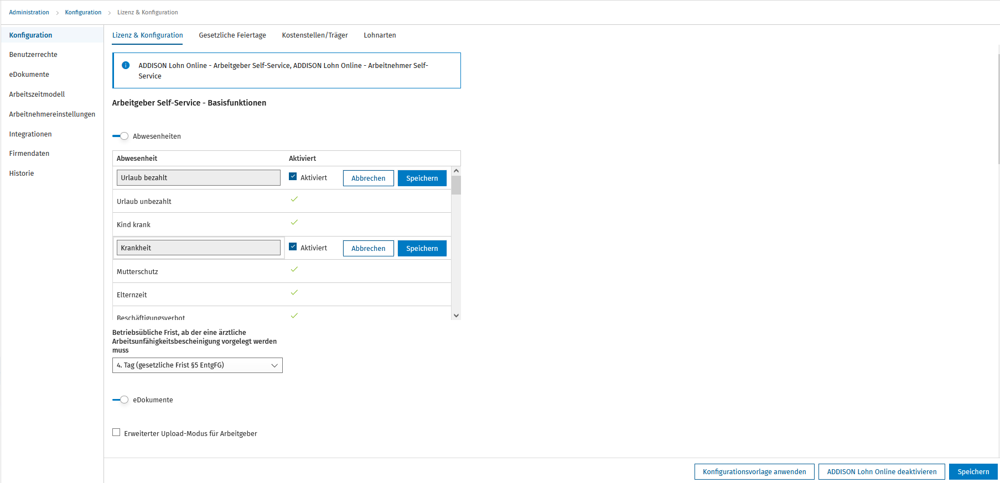Click the Urlaub unbezahlt row label
Image resolution: width=1000 pixels, height=483 pixels.
coord(144,202)
